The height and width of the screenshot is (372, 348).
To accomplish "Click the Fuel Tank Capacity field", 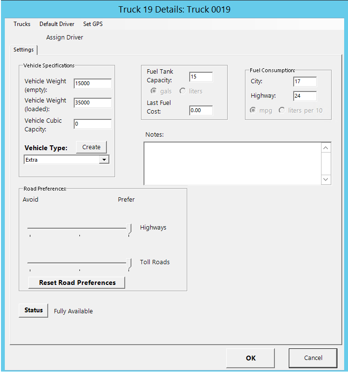I will pyautogui.click(x=201, y=77).
